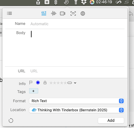The width and height of the screenshot is (134, 128).
Task: Open the DEVONthink nautilus shell menu bar icon
Action: click(66, 2)
